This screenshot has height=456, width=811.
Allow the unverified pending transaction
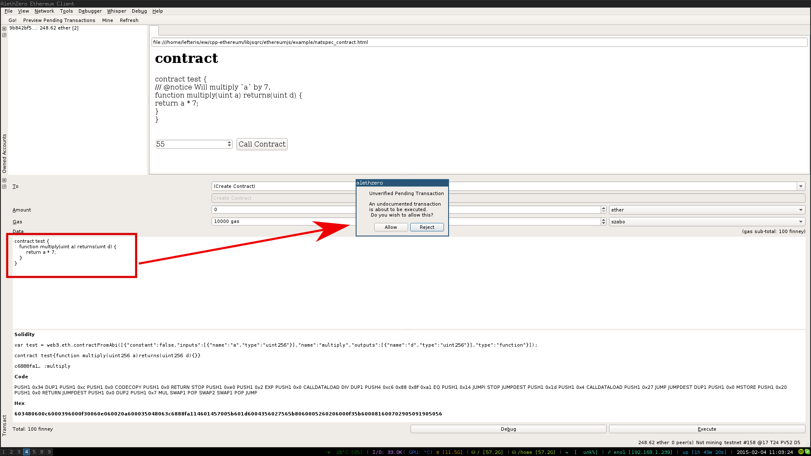391,227
